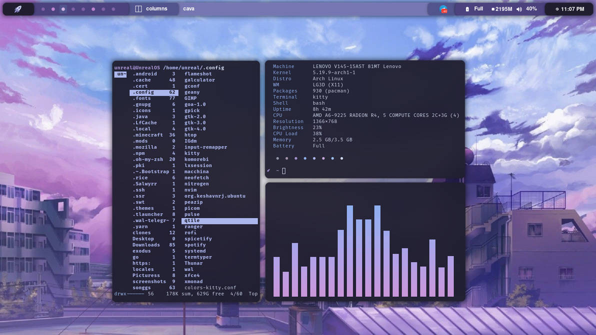Open the xmonad folder in ranger
The width and height of the screenshot is (596, 335).
[193, 281]
